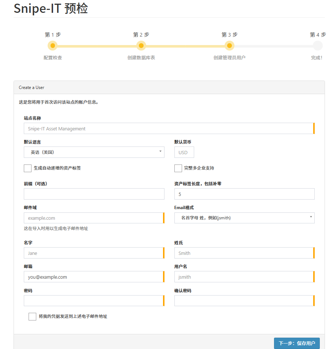
Task: Click the Create a User panel heading
Action: pos(32,88)
